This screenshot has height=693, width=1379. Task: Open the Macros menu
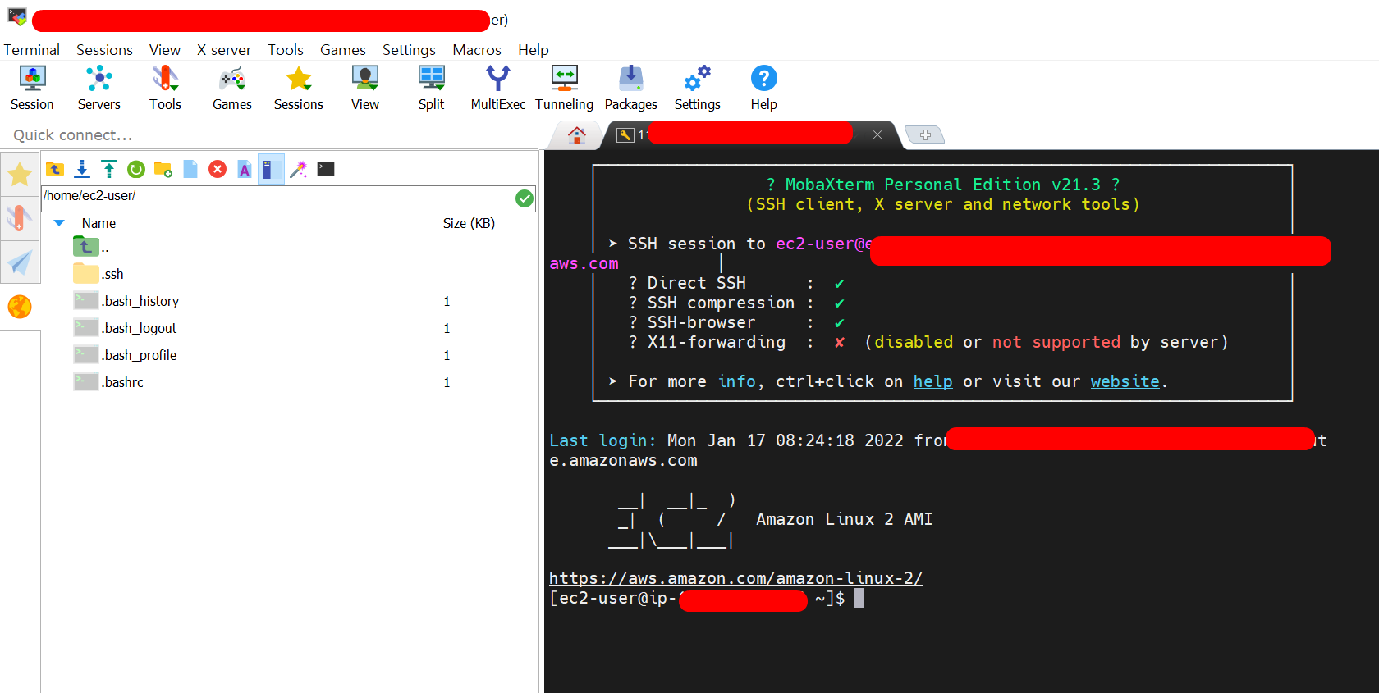coord(477,50)
